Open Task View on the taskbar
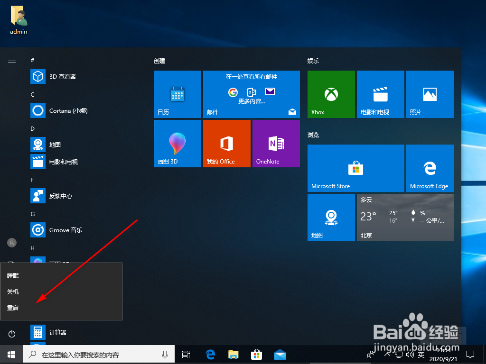 coord(186,355)
